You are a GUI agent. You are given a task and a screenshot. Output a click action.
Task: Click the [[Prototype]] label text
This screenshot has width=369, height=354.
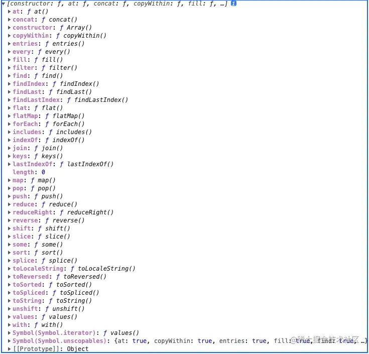(36, 348)
